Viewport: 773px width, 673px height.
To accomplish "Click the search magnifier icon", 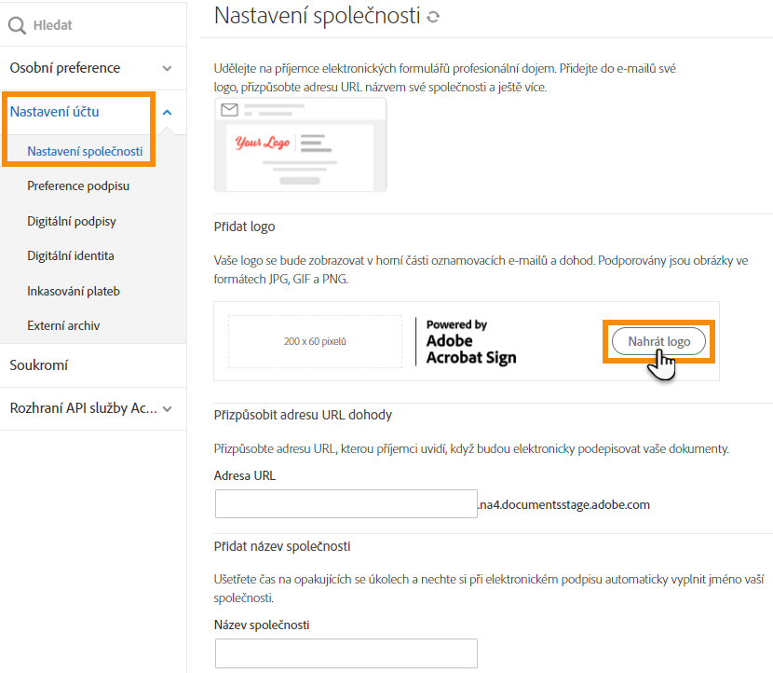I will click(17, 25).
